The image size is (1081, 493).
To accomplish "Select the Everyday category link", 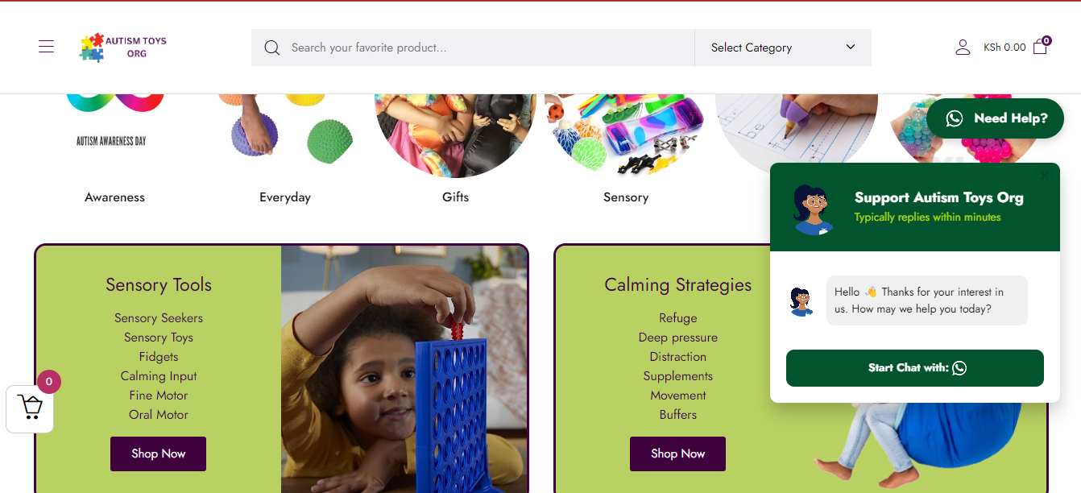I will (x=285, y=197).
